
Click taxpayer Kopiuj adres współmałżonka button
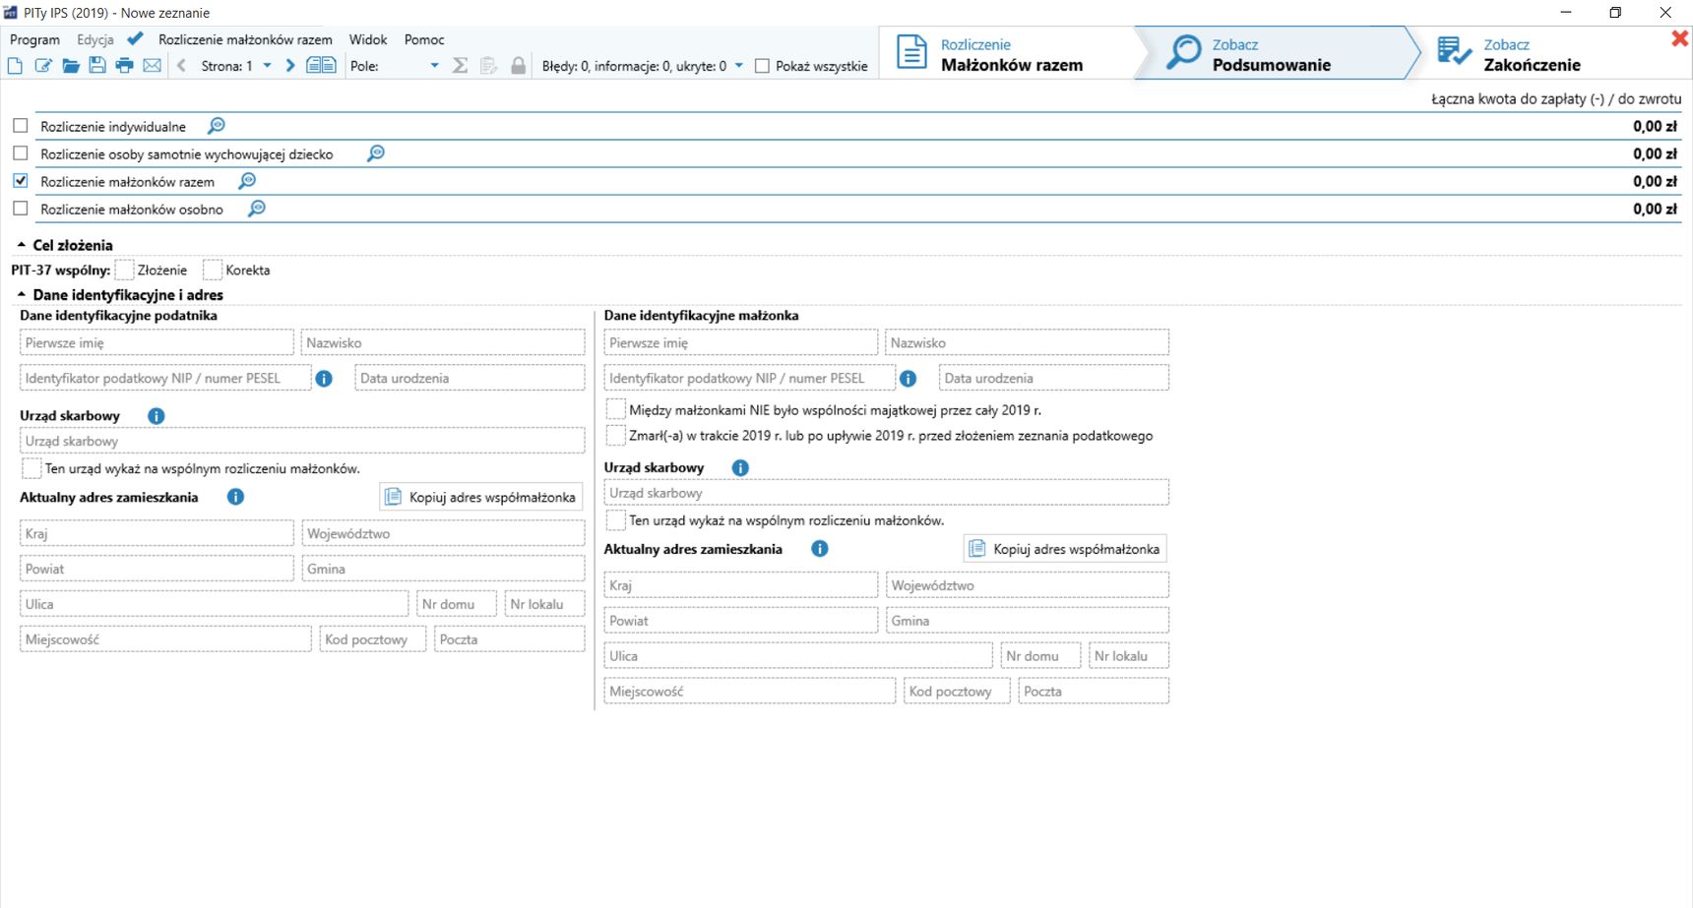[481, 497]
